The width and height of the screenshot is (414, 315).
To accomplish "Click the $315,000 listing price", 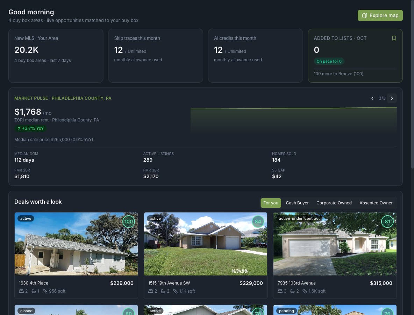I will pos(381,283).
